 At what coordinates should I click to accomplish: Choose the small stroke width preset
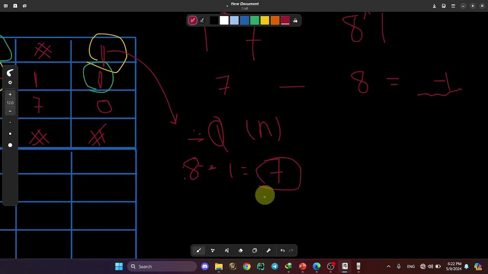pyautogui.click(x=10, y=122)
